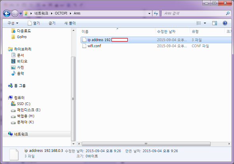Click 열기 toolbar button

[x=34, y=23]
